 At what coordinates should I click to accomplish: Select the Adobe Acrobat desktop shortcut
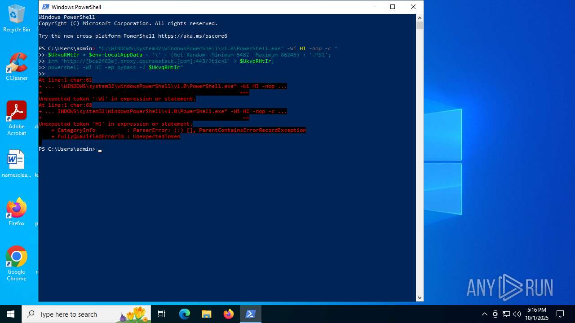pos(17,118)
